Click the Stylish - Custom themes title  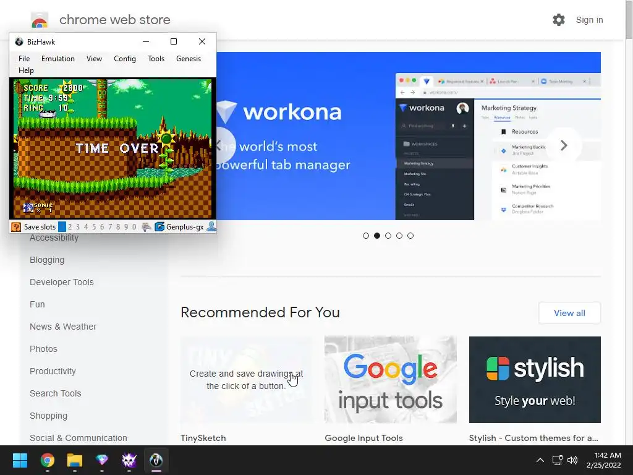533,438
